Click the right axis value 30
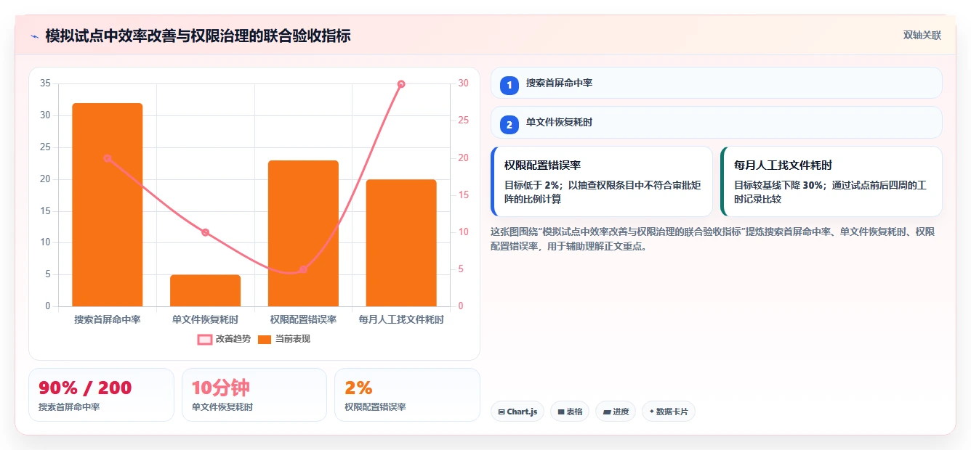The image size is (971, 450). click(x=464, y=83)
